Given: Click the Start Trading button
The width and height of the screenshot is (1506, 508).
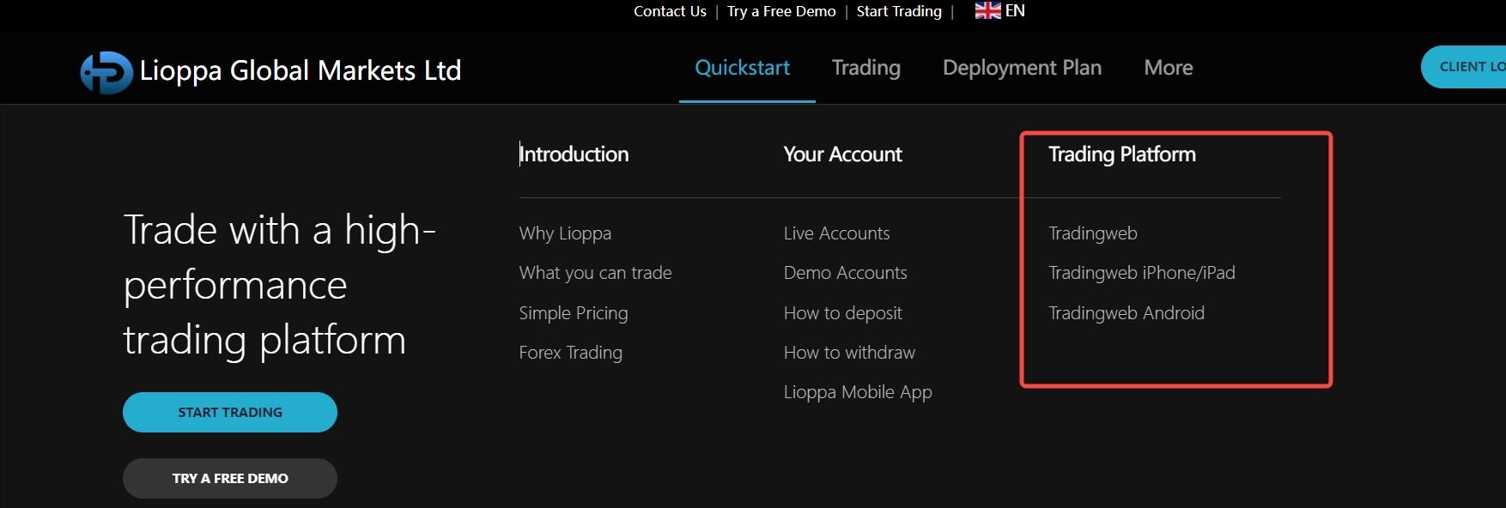Looking at the screenshot, I should click(230, 412).
